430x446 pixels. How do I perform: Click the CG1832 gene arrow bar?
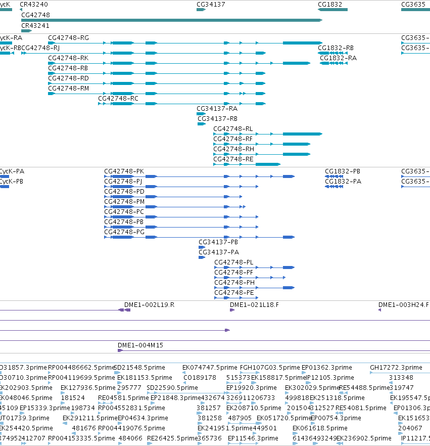[332, 10]
